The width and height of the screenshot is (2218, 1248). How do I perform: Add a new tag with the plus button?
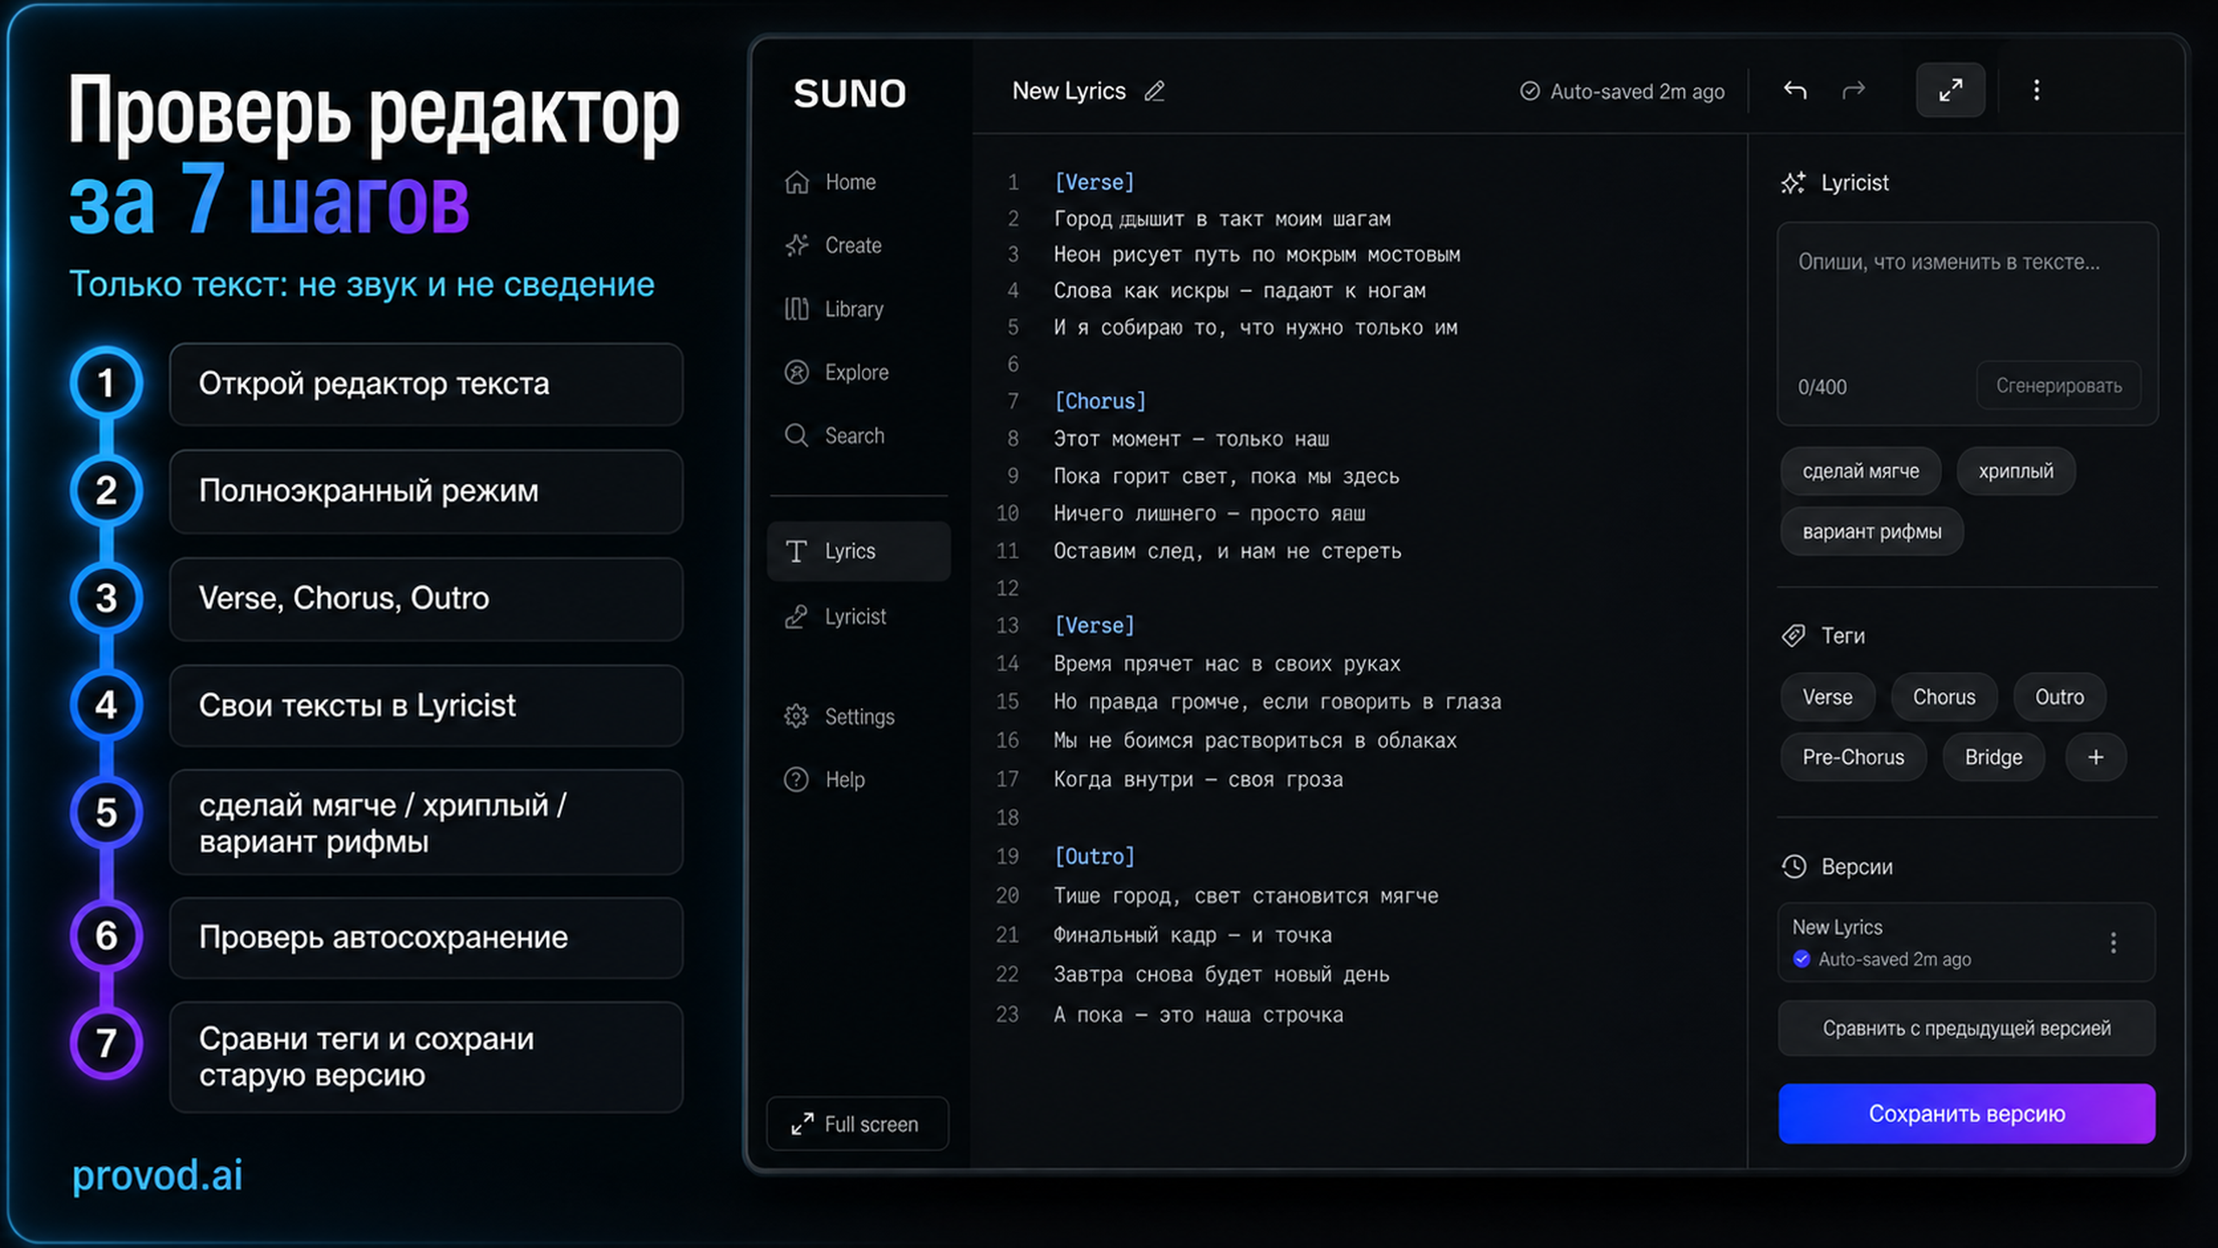tap(2096, 757)
